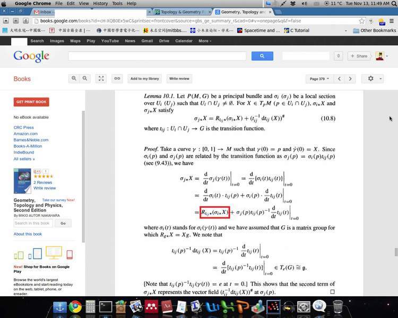Click the blue Google search button
This screenshot has height=318, width=398.
coord(262,56)
